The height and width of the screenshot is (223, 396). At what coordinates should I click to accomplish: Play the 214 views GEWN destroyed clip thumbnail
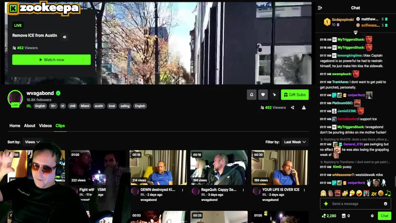158,168
